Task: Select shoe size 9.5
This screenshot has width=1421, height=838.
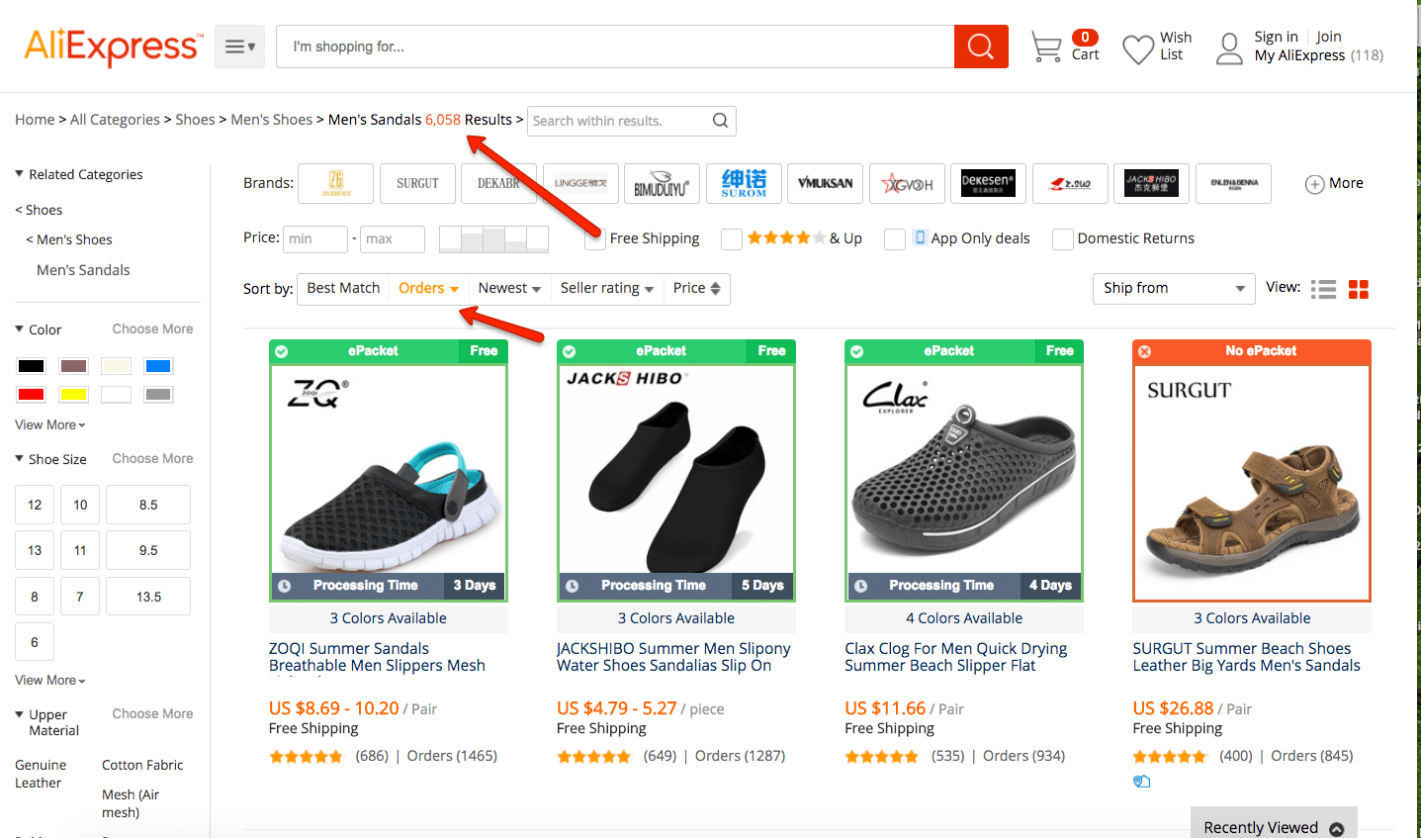Action: click(x=148, y=550)
